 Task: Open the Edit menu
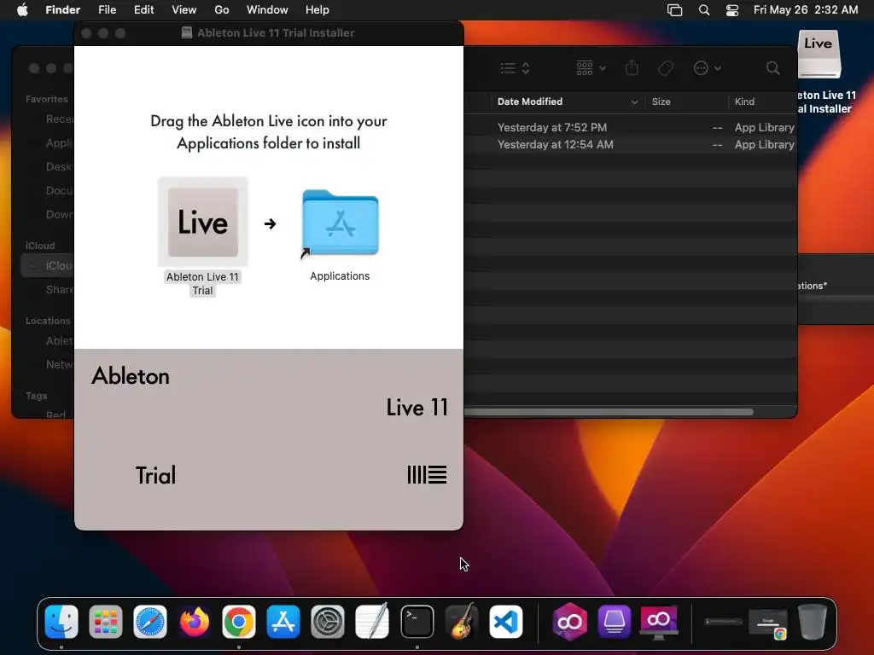pyautogui.click(x=143, y=10)
